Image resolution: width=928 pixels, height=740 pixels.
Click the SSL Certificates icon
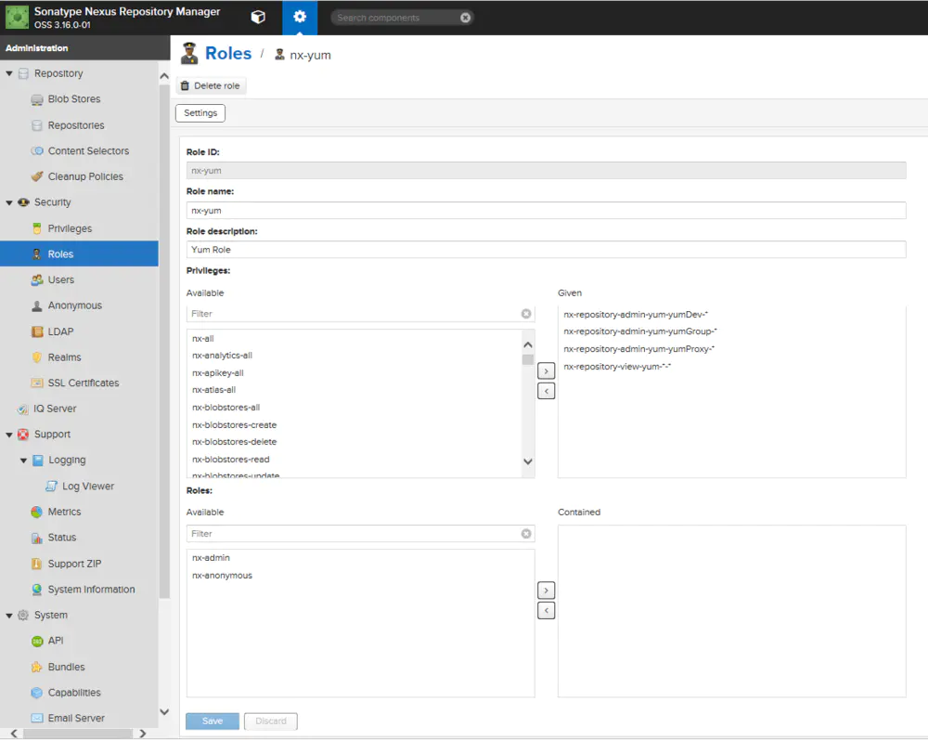point(37,383)
